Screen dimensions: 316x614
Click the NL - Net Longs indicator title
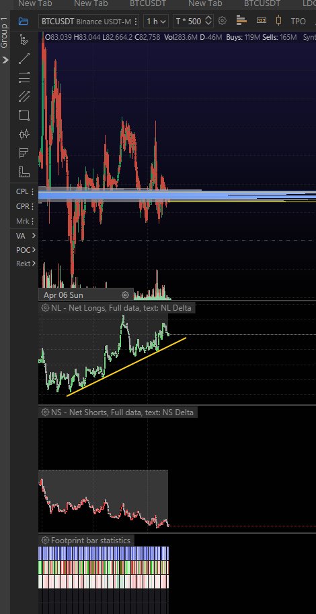[121, 308]
